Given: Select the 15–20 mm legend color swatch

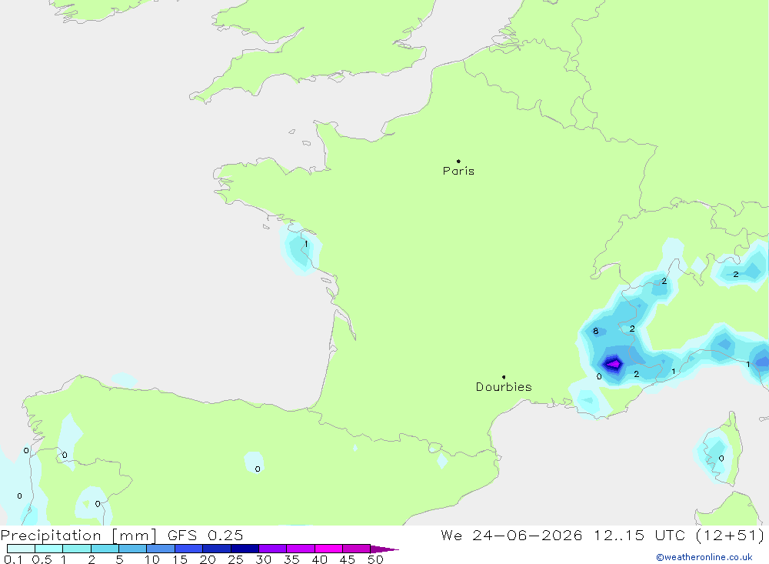Looking at the screenshot, I should (x=189, y=549).
